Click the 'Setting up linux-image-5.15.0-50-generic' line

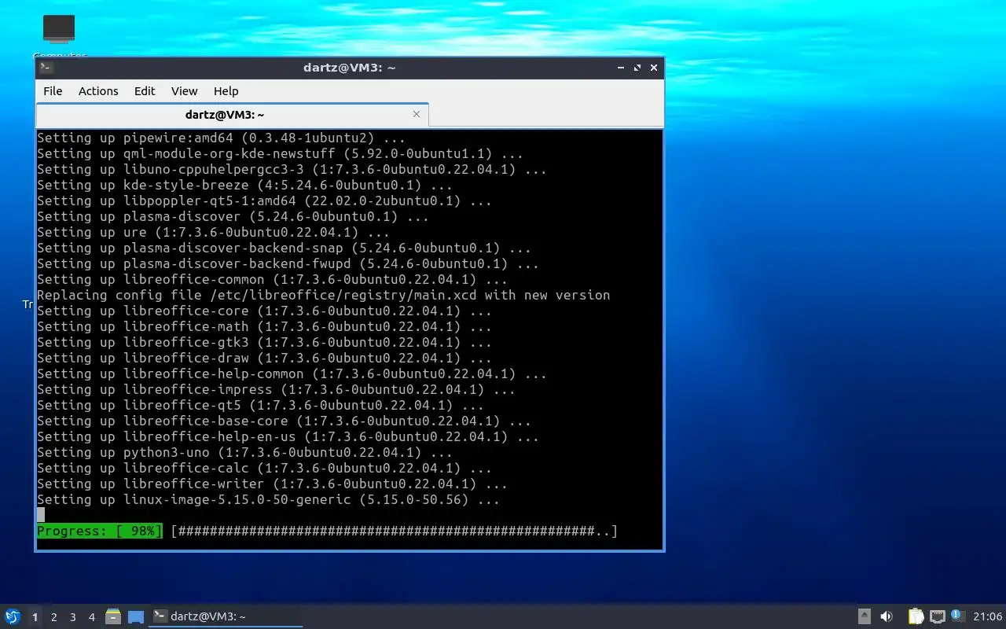(268, 500)
